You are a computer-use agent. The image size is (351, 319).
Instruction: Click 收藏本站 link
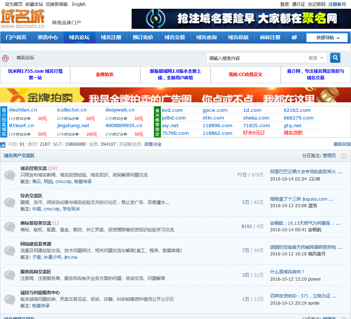pyautogui.click(x=34, y=4)
